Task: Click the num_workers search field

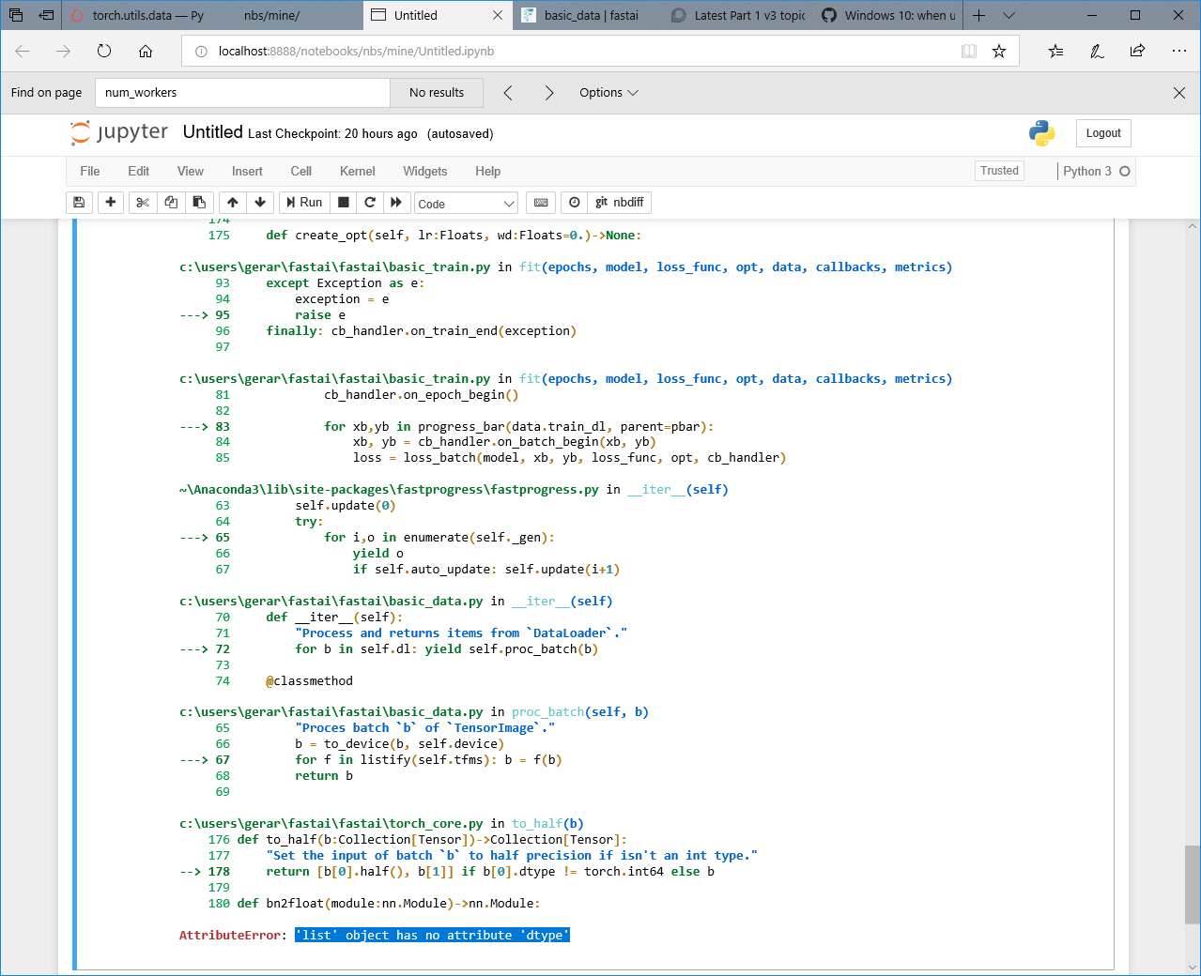Action: point(242,92)
